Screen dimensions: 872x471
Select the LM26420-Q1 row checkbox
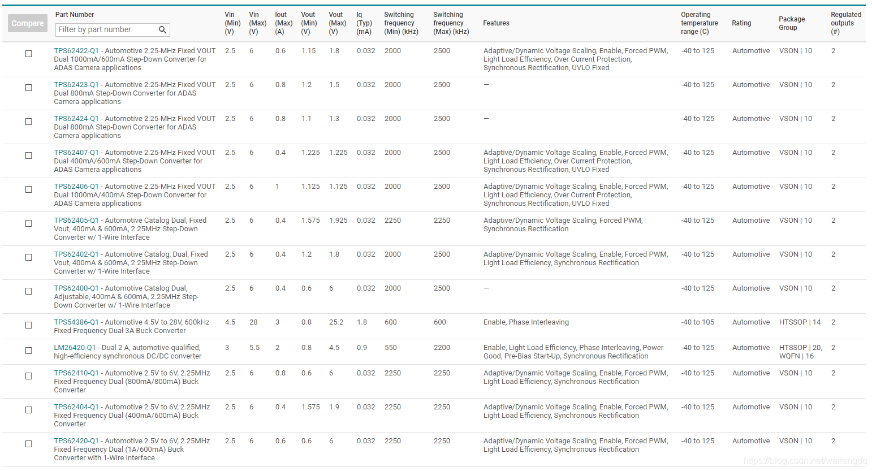click(x=28, y=351)
